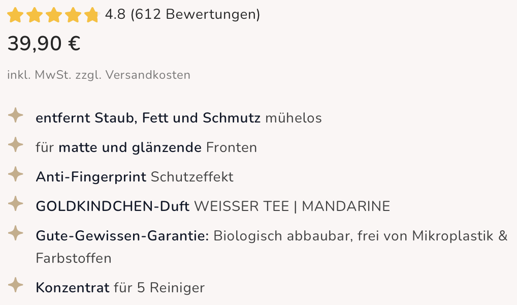Click sparkle icon beside 'matte und glänzende' line

point(16,145)
